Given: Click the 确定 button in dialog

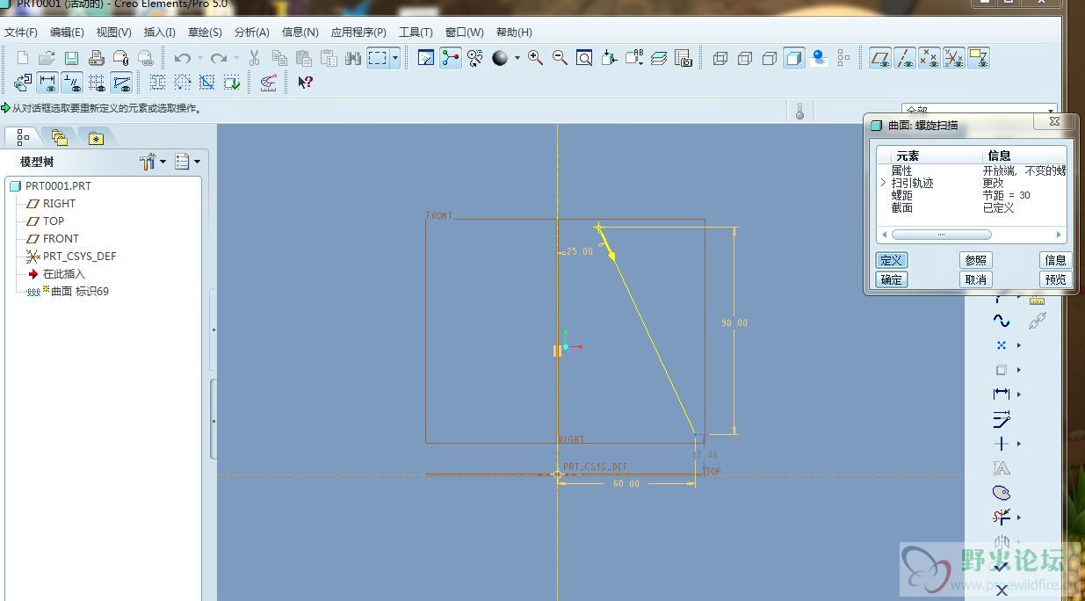Looking at the screenshot, I should 892,279.
